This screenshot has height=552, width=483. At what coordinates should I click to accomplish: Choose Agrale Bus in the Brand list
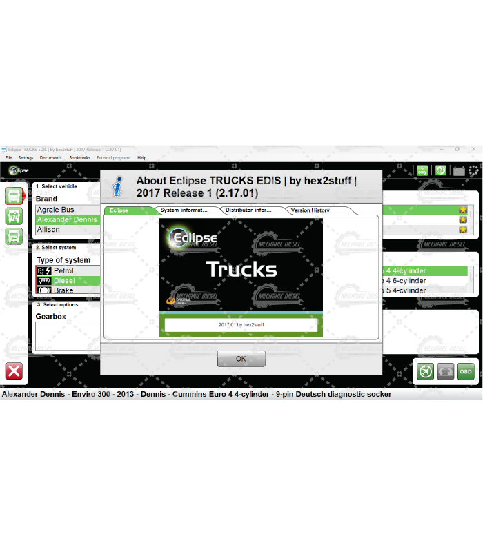click(x=55, y=210)
